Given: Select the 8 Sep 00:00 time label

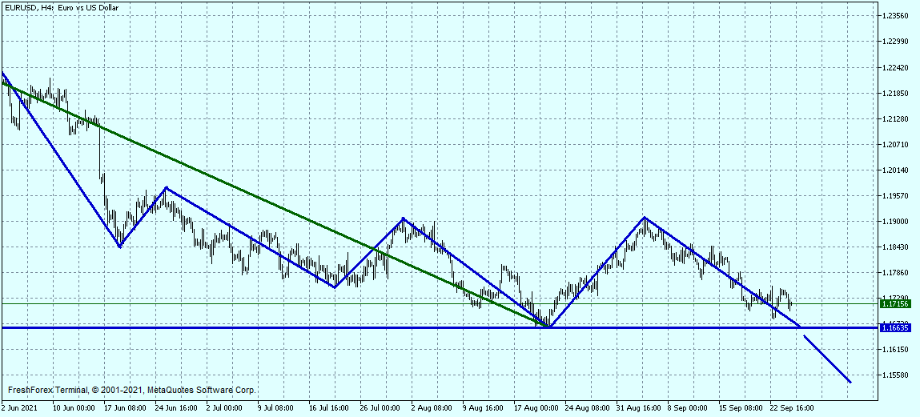Looking at the screenshot, I should click(686, 407).
